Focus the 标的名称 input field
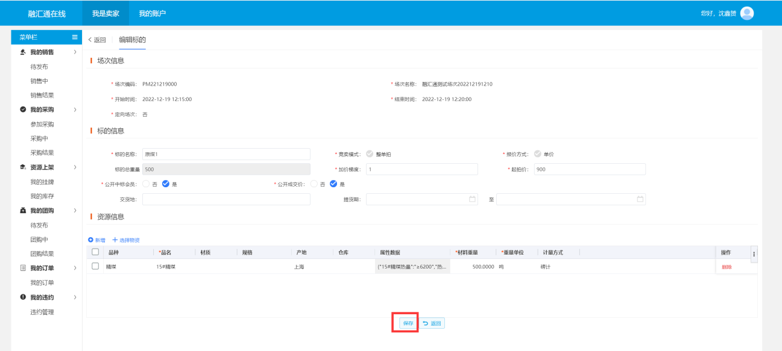Image resolution: width=782 pixels, height=351 pixels. coord(226,154)
